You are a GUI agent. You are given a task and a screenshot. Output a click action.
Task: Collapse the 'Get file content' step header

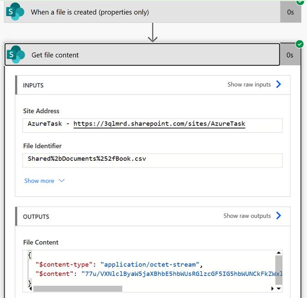tap(142, 55)
